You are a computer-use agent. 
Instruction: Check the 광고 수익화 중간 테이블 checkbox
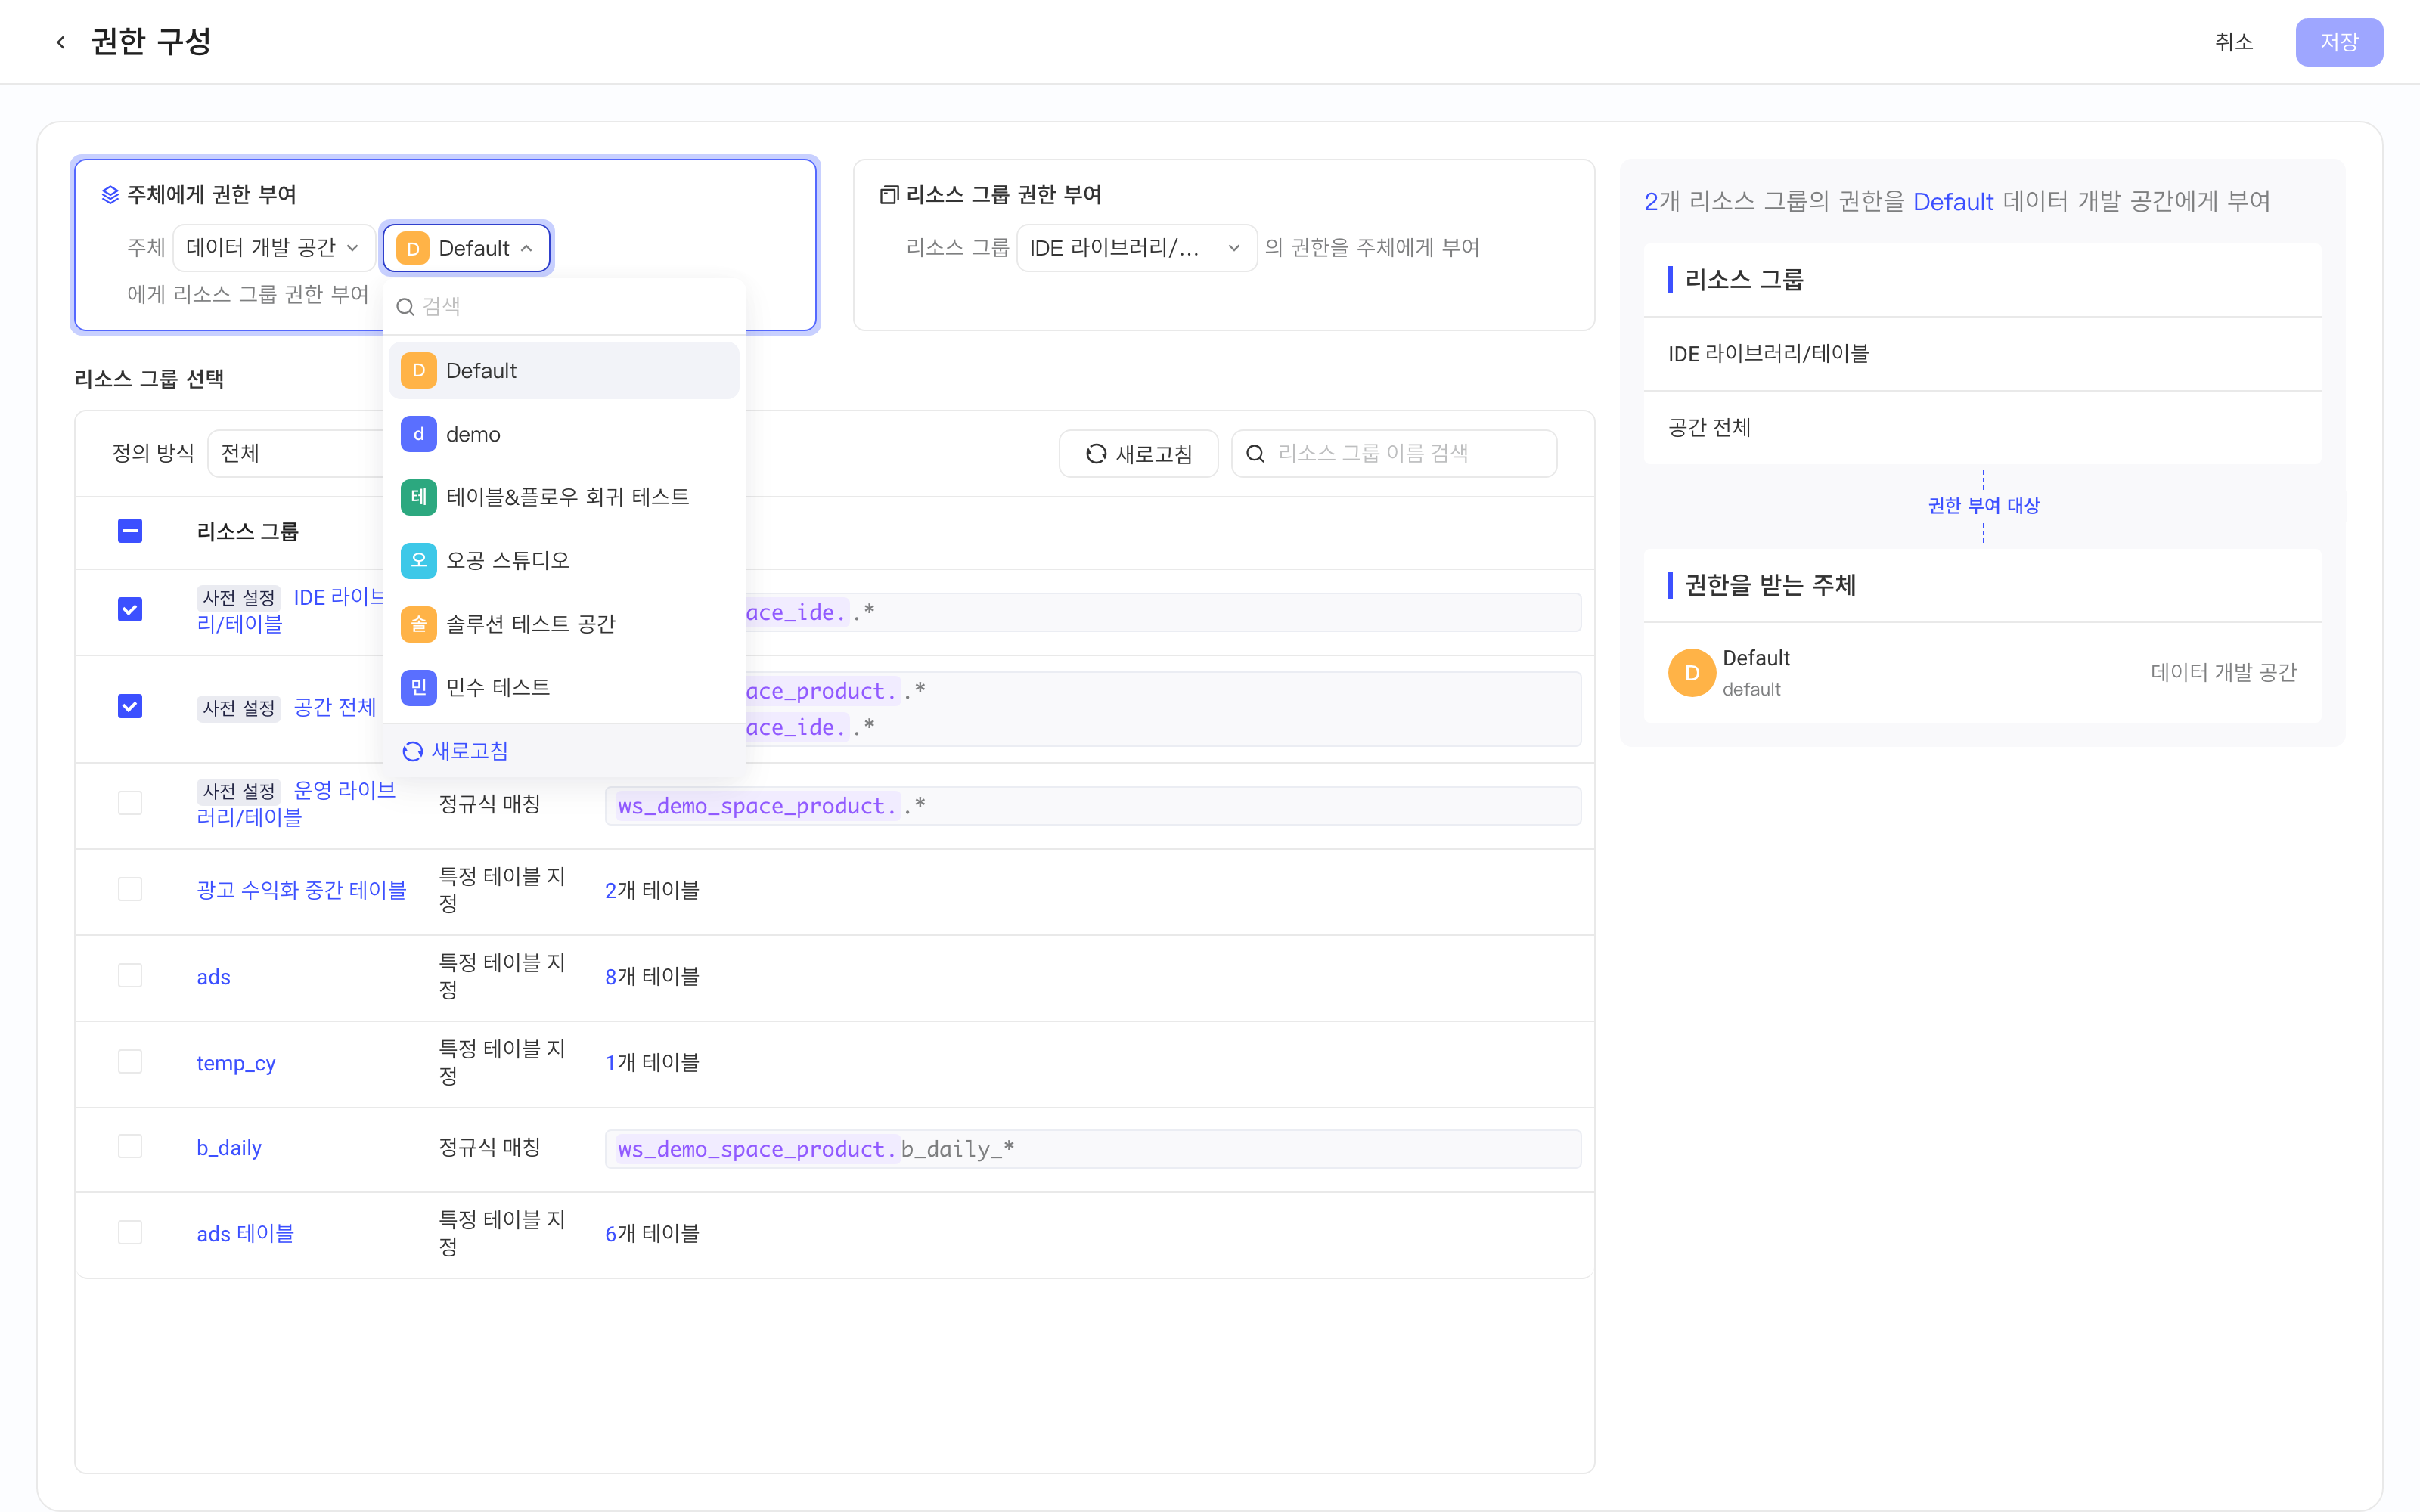click(130, 889)
